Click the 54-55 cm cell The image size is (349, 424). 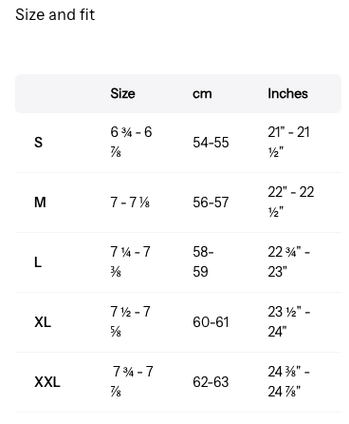point(211,143)
